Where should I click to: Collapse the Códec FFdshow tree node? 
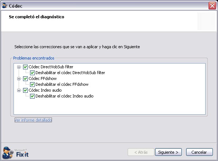(x=19, y=79)
